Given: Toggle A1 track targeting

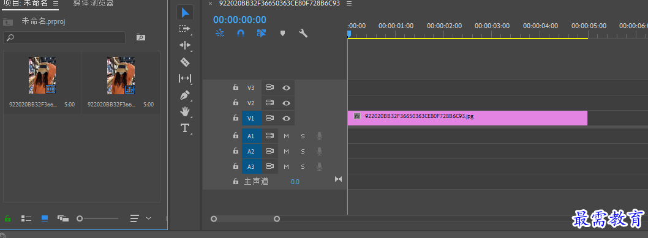Looking at the screenshot, I should (x=251, y=136).
